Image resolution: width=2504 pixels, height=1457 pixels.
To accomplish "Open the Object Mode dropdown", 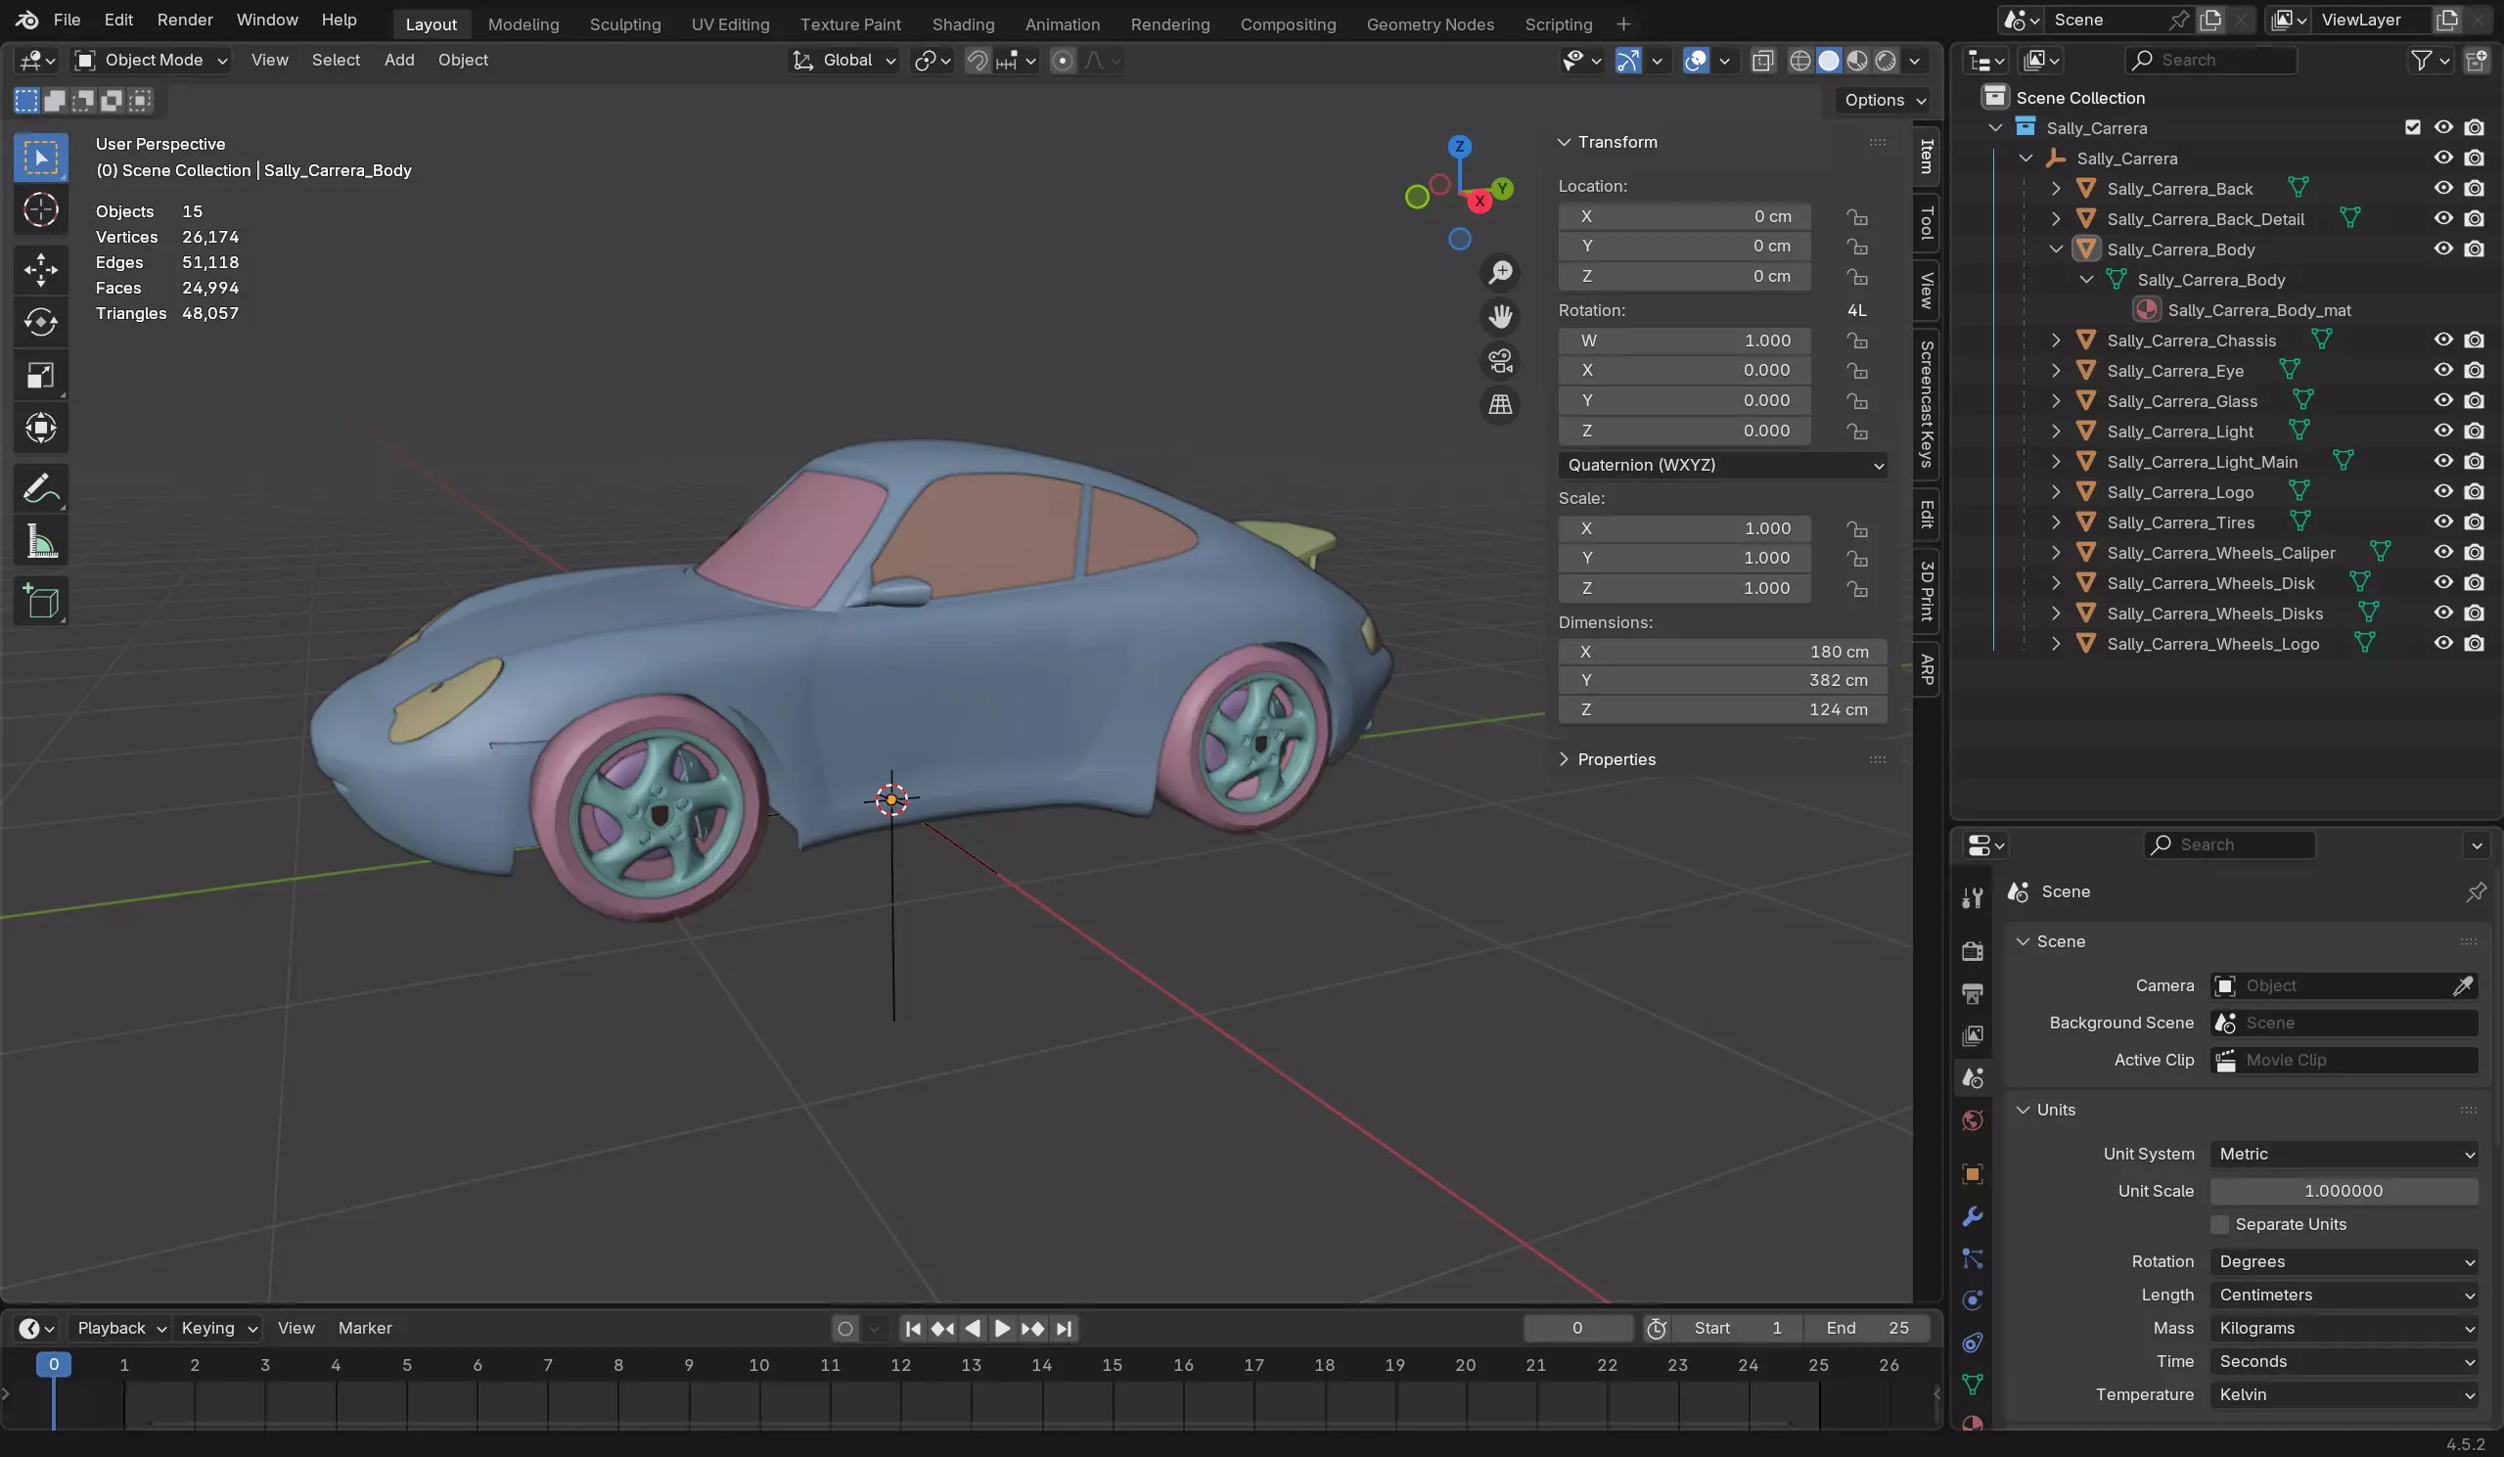I will click(152, 61).
